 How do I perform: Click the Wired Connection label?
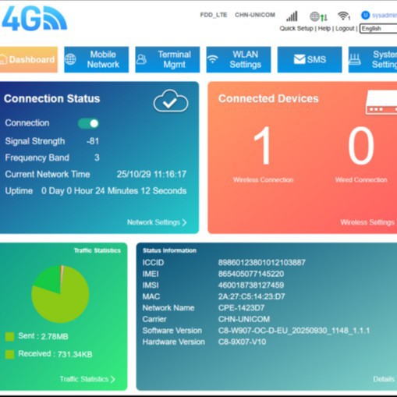[x=361, y=179]
